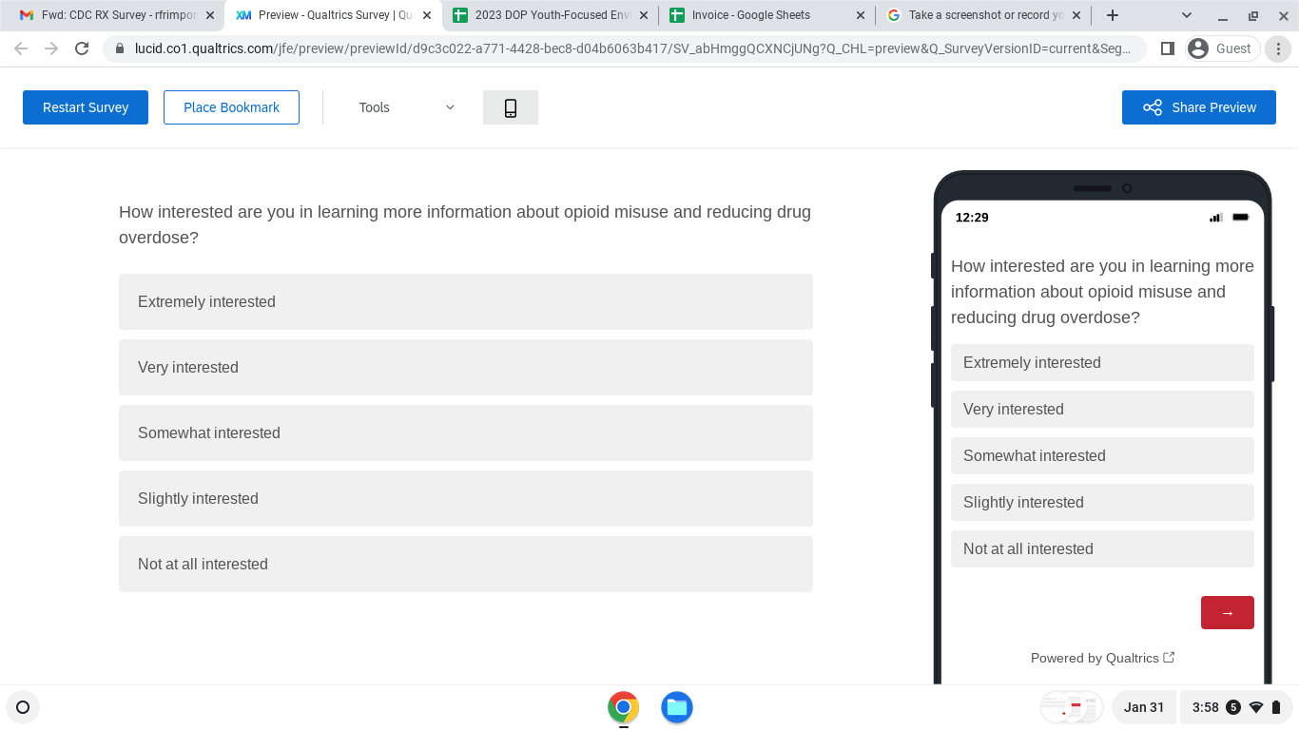Open the Chrome three-dot menu
Screen dimensions: 1299x730
coord(1279,48)
